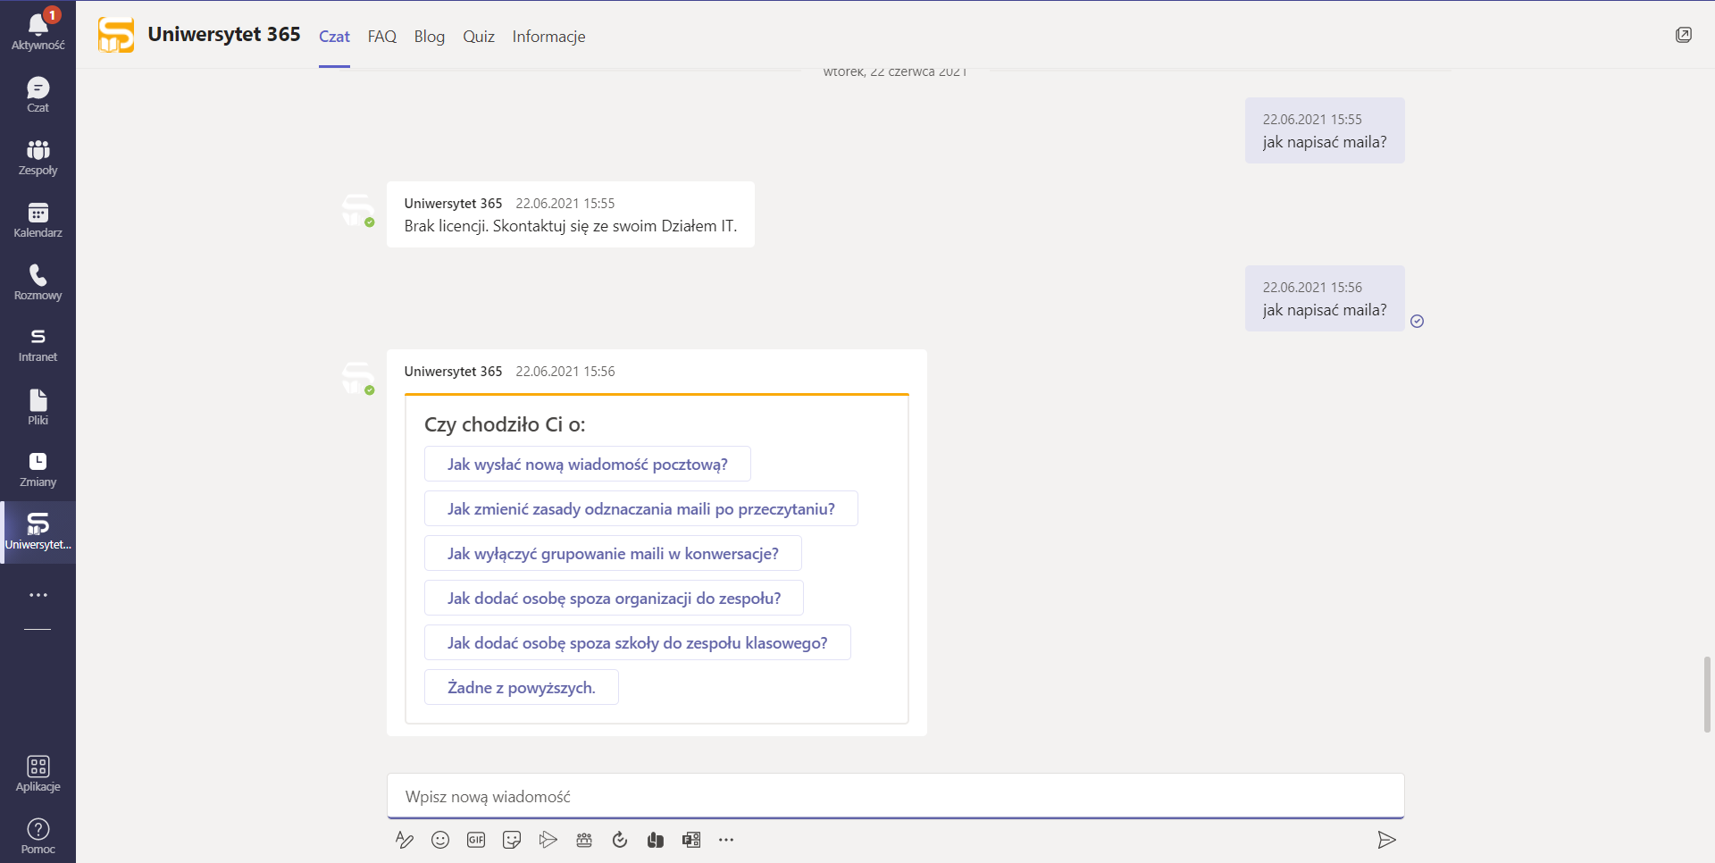1715x863 pixels.
Task: Switch to the Quiz tab
Action: (479, 37)
